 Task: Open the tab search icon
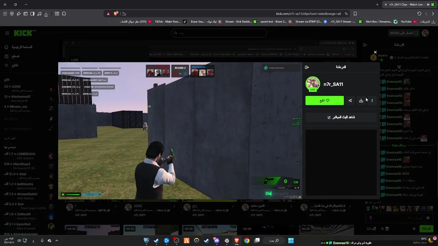click(x=57, y=14)
